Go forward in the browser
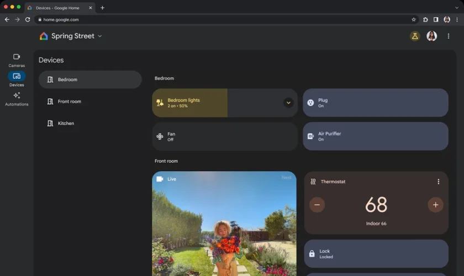This screenshot has height=276, width=464. [x=18, y=19]
